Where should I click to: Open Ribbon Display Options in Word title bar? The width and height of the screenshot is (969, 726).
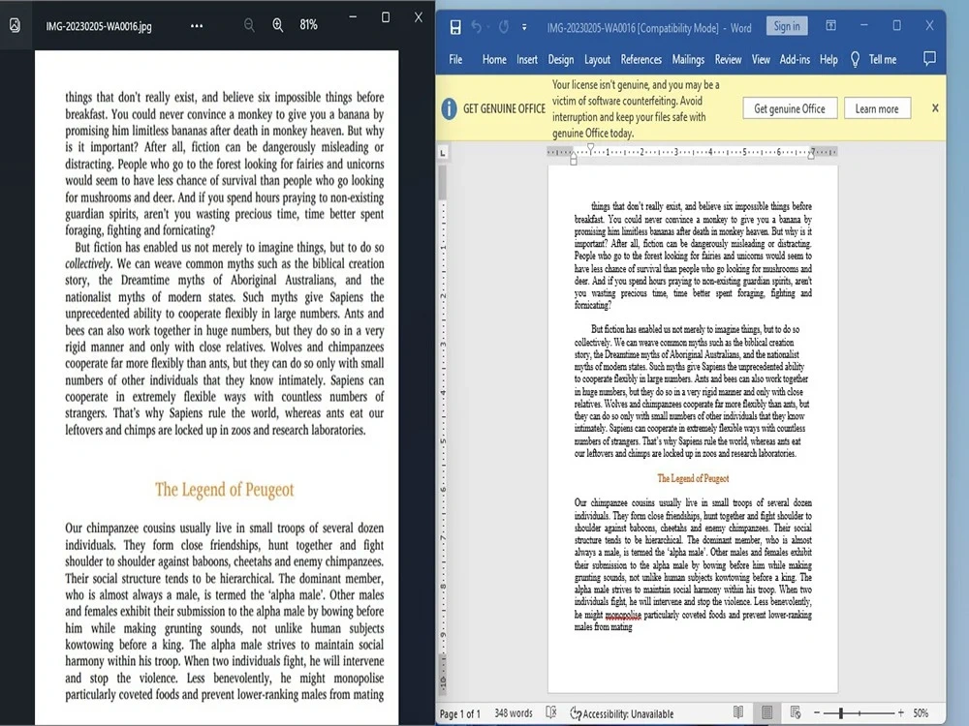click(831, 25)
